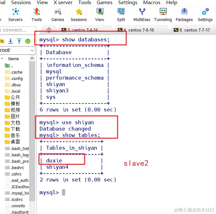Select the 视频 folder
The image size is (216, 214).
pyautogui.click(x=12, y=110)
